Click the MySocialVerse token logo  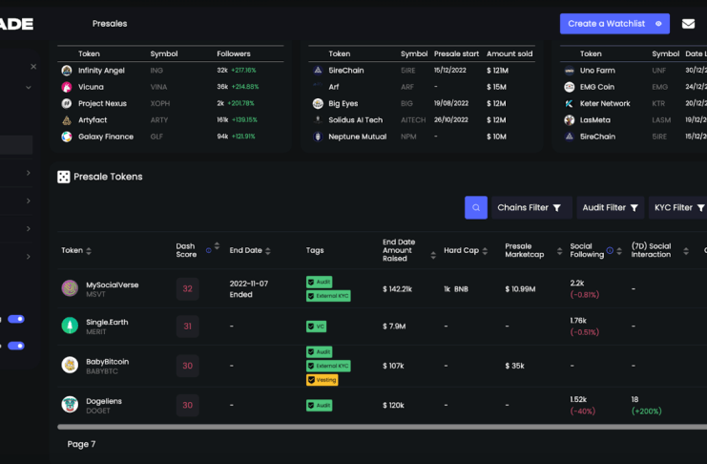click(x=70, y=288)
